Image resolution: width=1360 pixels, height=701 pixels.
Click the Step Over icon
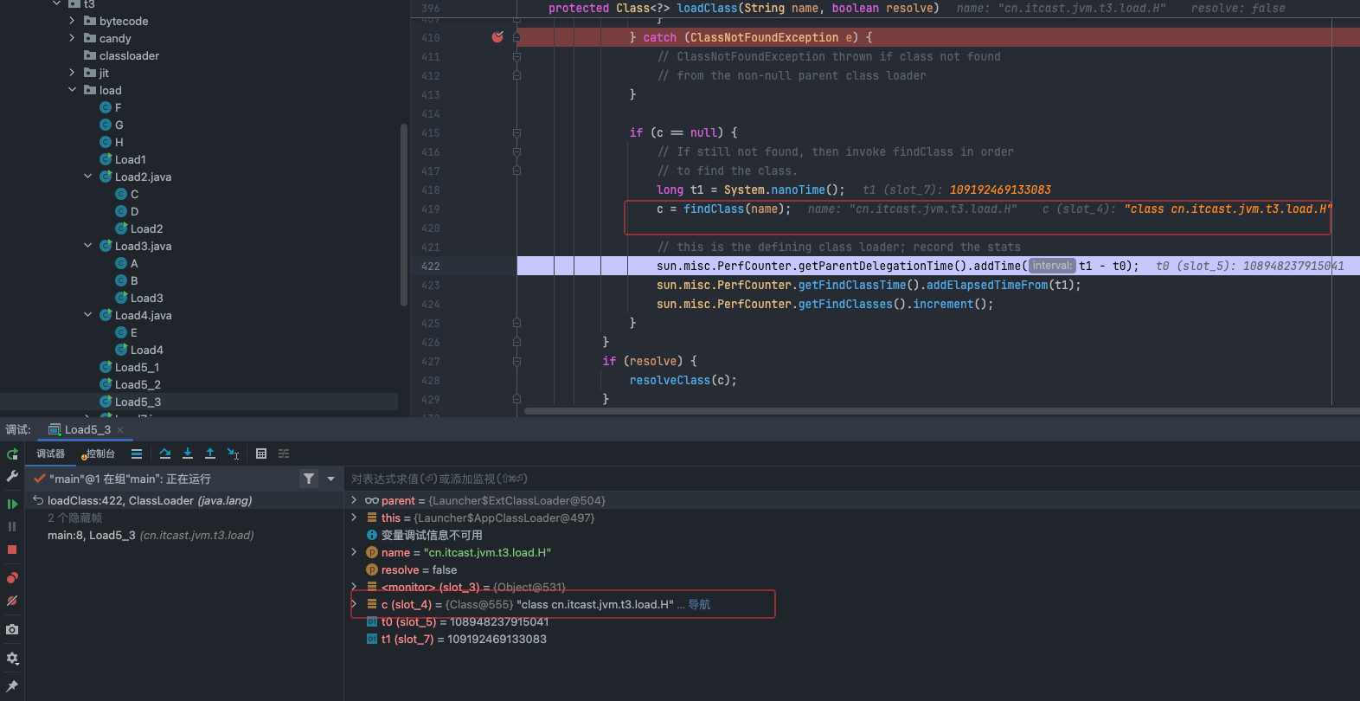(x=165, y=453)
